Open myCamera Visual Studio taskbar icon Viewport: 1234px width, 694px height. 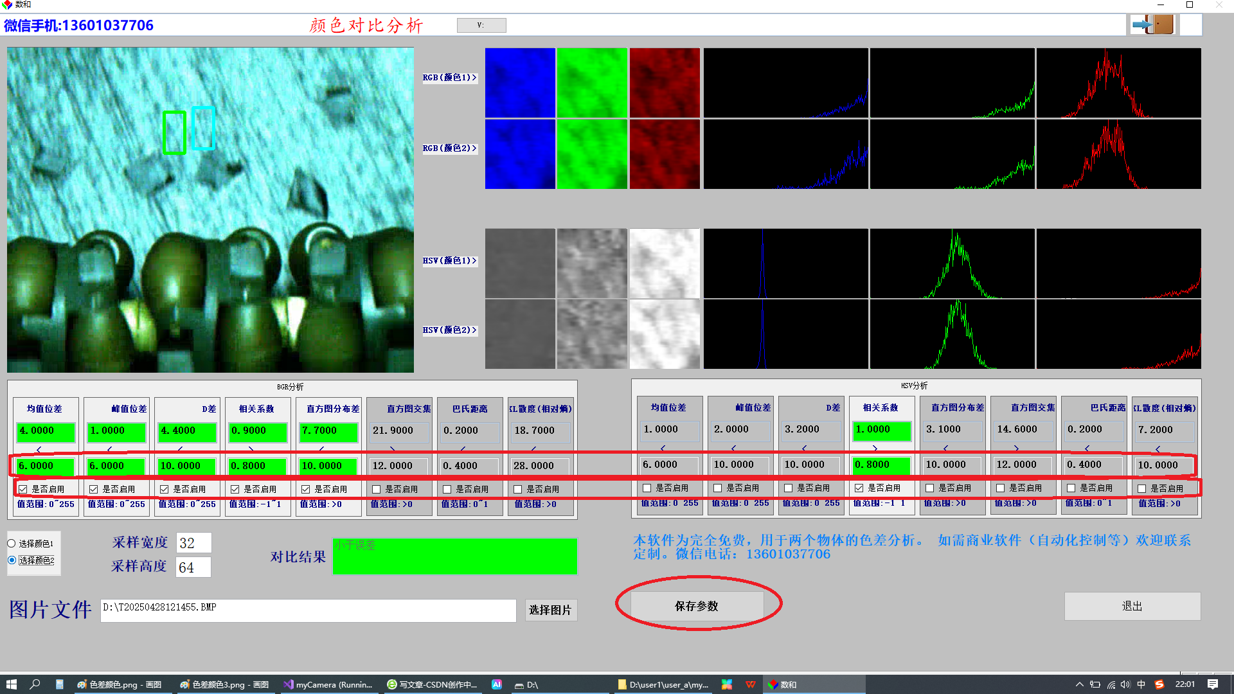click(x=328, y=684)
